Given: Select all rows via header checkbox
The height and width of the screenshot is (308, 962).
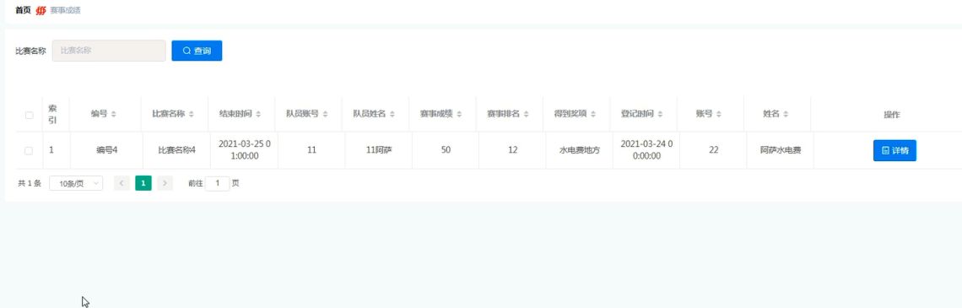Looking at the screenshot, I should click(x=29, y=115).
